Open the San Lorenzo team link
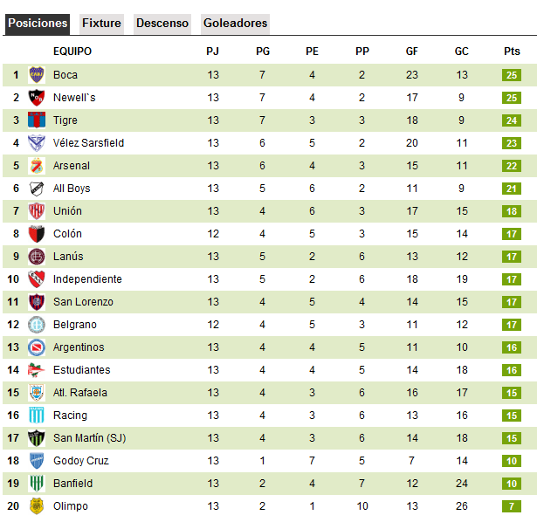 [83, 302]
